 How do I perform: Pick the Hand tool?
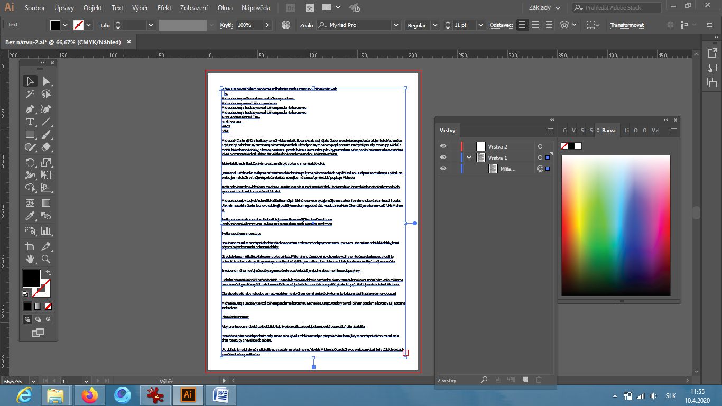(30, 259)
